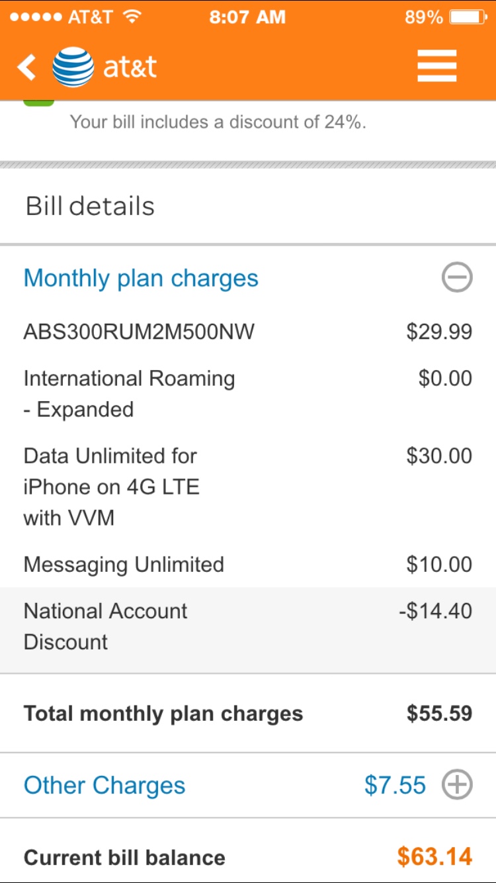Tap the back arrow in header

pyautogui.click(x=26, y=67)
